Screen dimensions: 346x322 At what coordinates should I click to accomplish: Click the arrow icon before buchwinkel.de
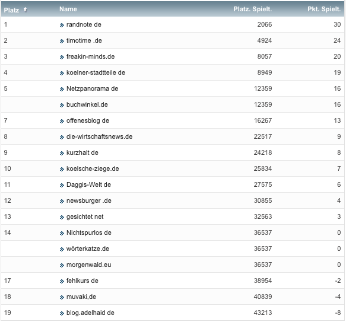pyautogui.click(x=62, y=105)
